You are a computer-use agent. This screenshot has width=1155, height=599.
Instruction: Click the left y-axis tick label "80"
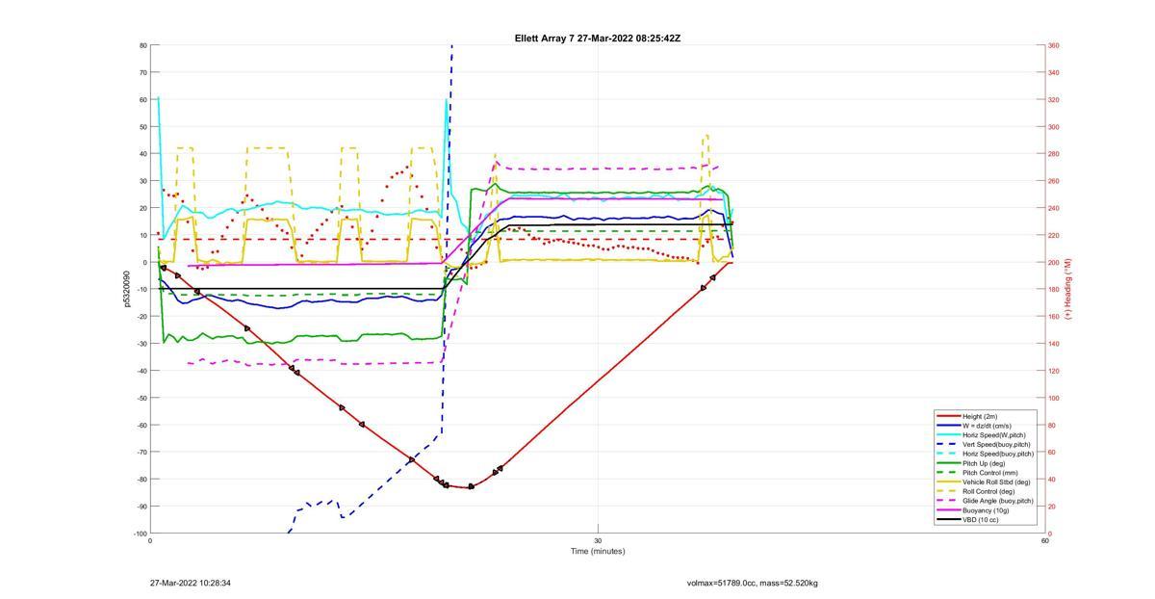point(142,45)
